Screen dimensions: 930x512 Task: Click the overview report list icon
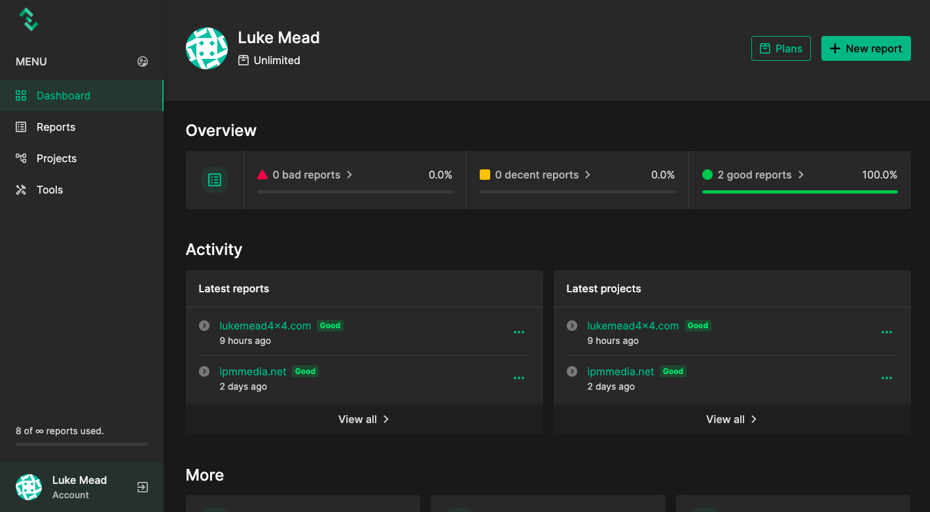click(x=215, y=180)
